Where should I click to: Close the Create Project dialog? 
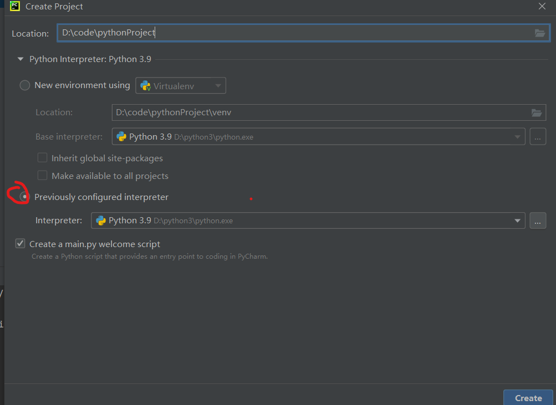click(x=542, y=7)
